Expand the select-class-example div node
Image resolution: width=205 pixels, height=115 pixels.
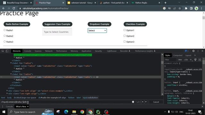coord(7,91)
